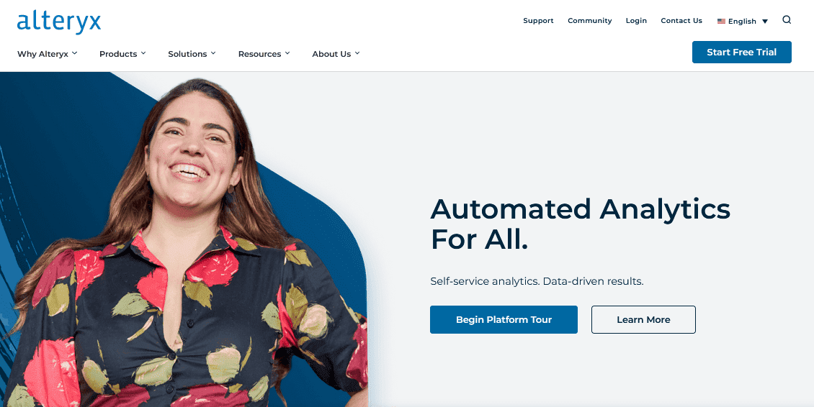Image resolution: width=814 pixels, height=407 pixels.
Task: Go to the Support link
Action: (538, 21)
